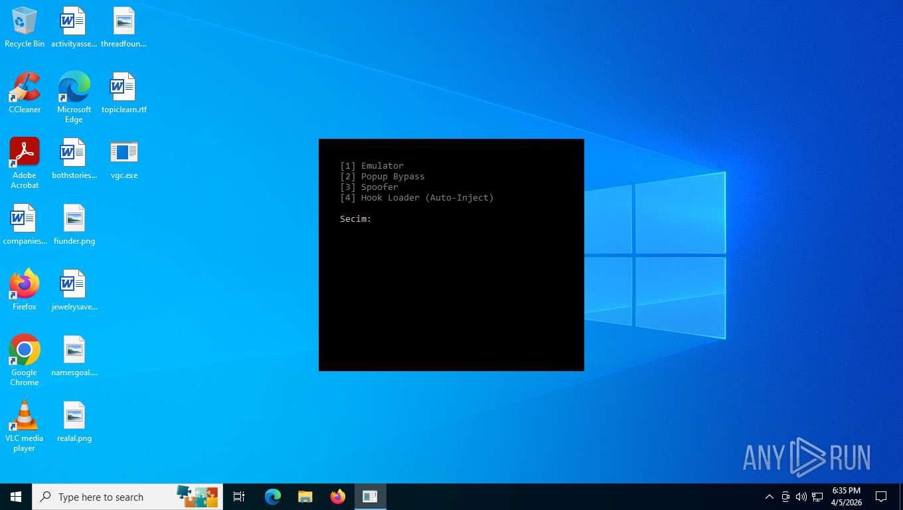Select the fiunder.png image icon
The image size is (903, 510).
[x=74, y=224]
